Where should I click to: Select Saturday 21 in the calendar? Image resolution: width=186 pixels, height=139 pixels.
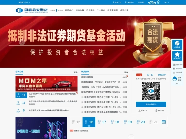coord(153,122)
